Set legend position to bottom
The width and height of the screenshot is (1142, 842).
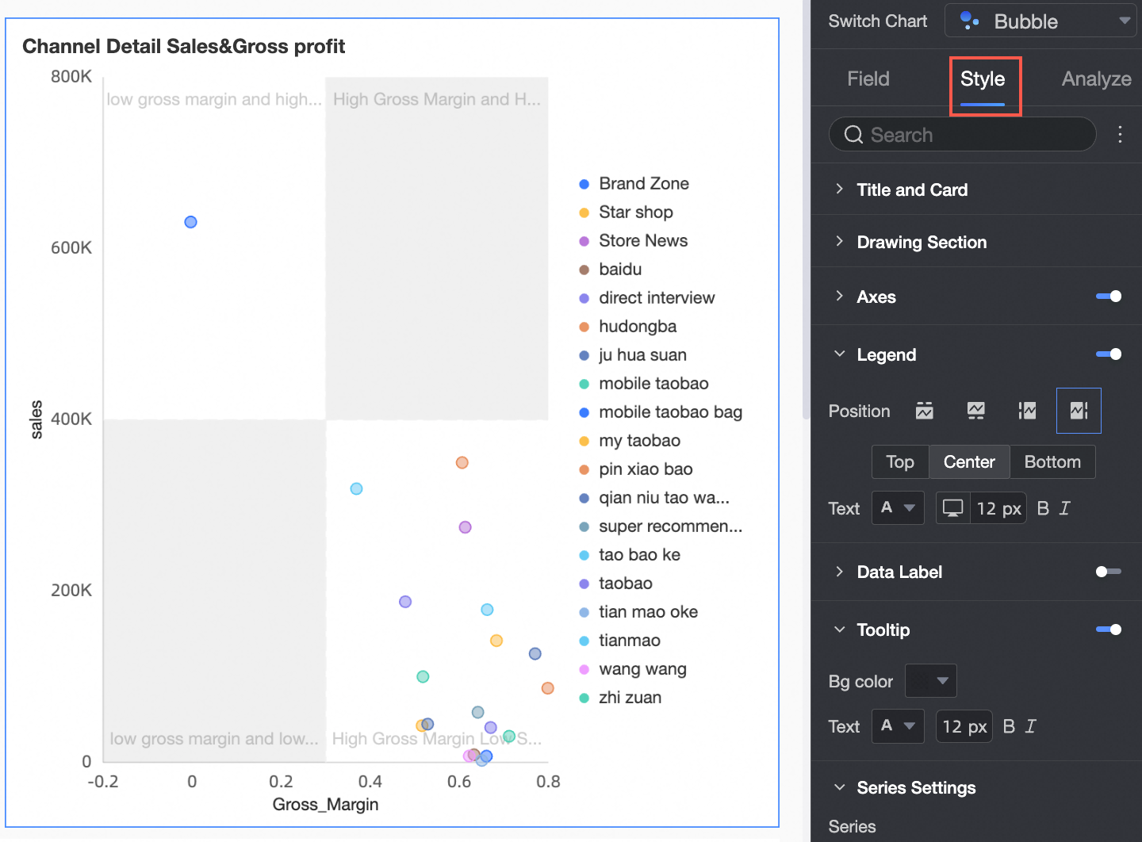pyautogui.click(x=975, y=411)
